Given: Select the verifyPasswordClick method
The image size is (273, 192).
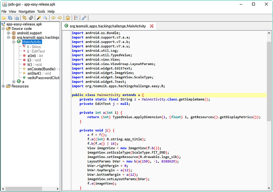Looking at the screenshot, I should (43, 78).
